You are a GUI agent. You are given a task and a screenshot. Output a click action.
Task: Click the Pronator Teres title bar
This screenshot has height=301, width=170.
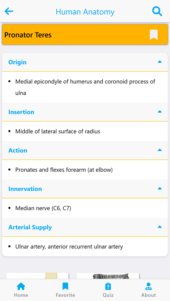tap(85, 35)
